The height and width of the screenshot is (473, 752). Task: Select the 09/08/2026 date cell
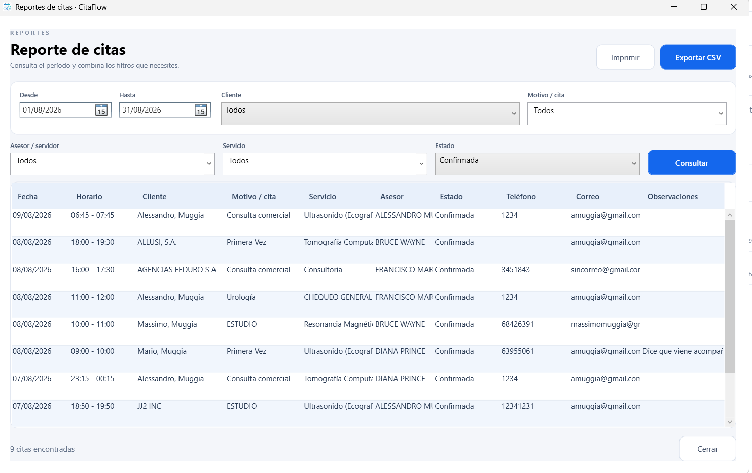(x=32, y=215)
